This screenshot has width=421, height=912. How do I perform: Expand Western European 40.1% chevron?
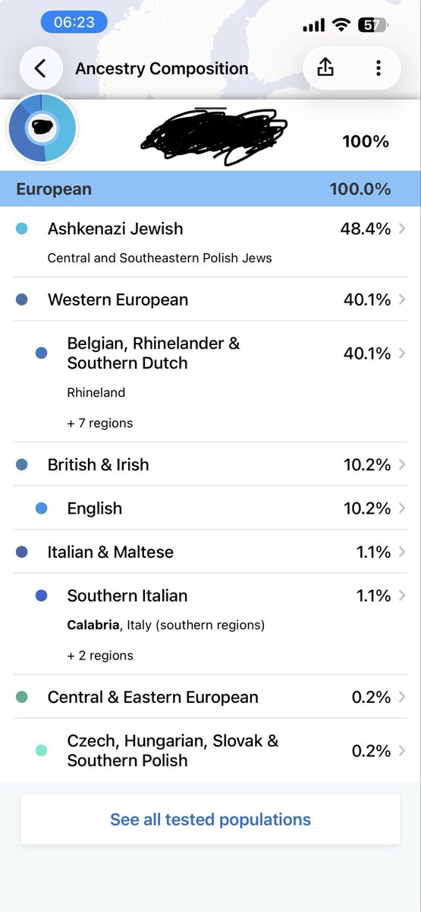coord(401,299)
